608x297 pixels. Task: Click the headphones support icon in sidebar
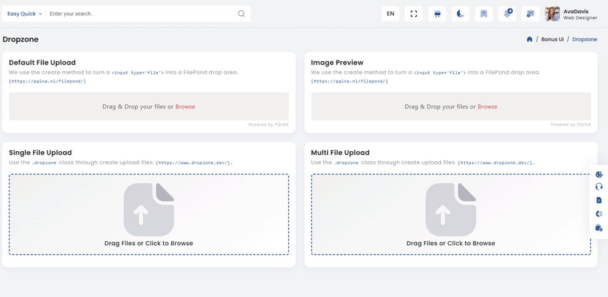(x=599, y=187)
